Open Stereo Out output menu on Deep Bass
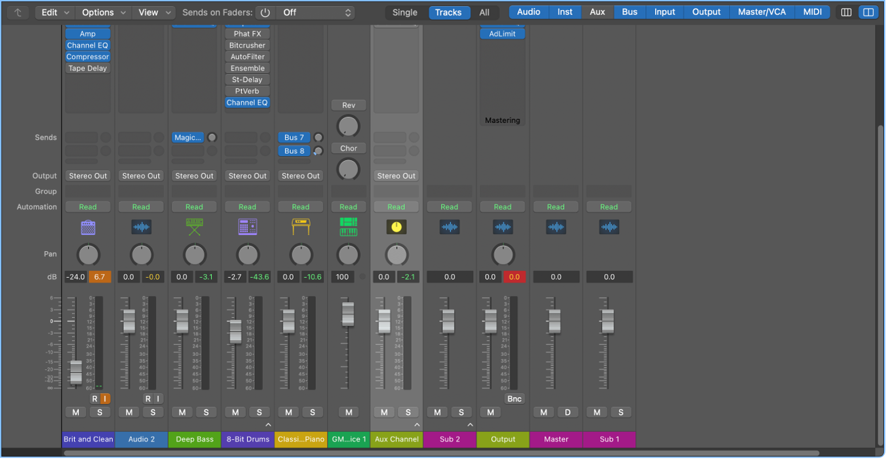The height and width of the screenshot is (459, 886). pos(194,176)
